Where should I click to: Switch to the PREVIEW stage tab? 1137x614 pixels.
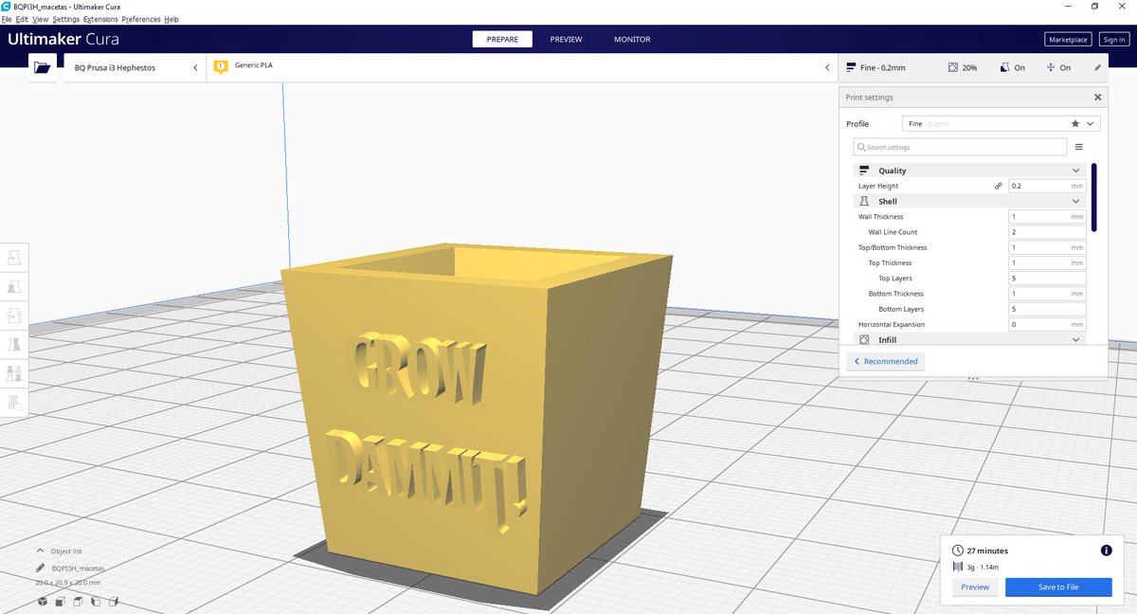click(x=566, y=39)
